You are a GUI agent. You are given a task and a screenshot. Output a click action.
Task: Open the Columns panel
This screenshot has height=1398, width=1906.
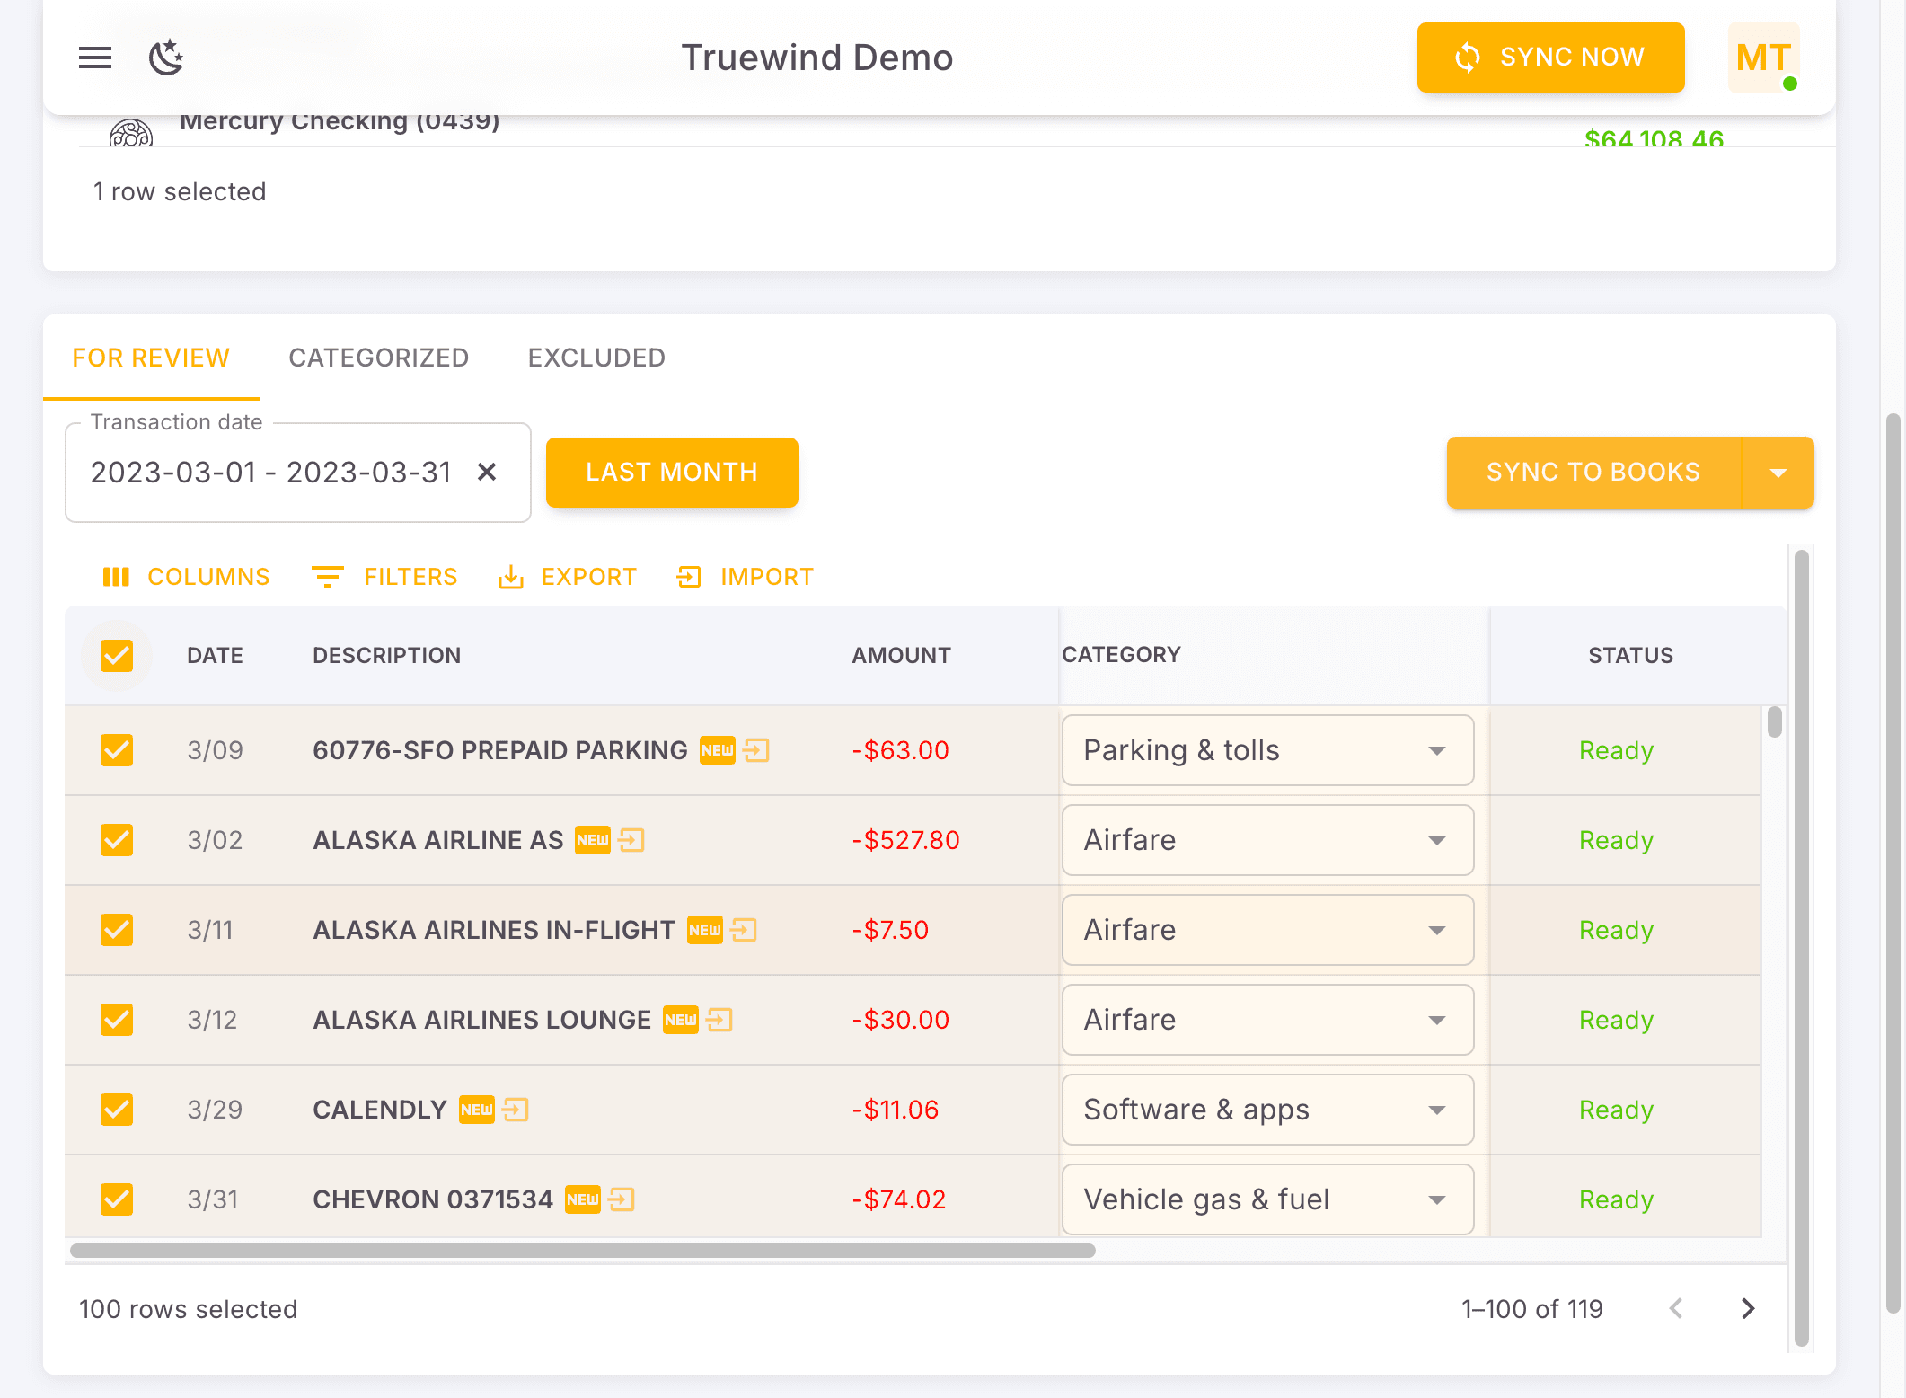pos(186,576)
